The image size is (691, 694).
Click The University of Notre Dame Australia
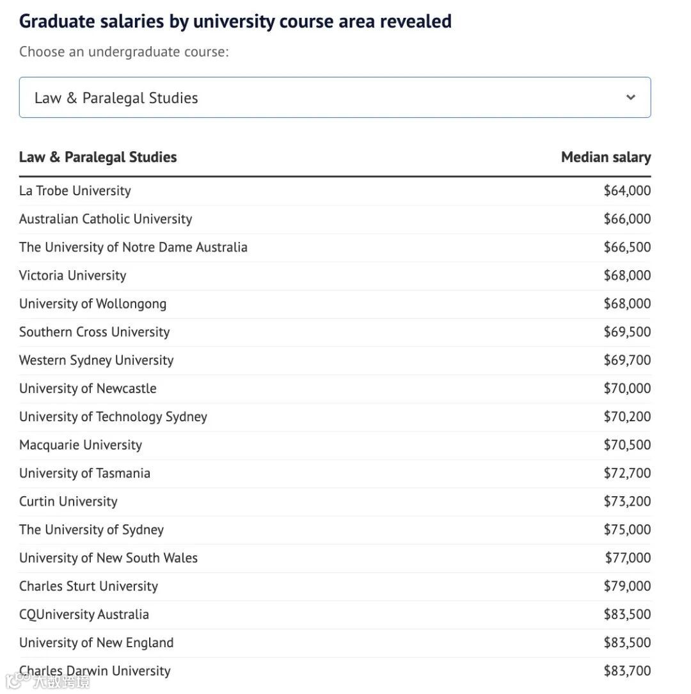point(133,247)
